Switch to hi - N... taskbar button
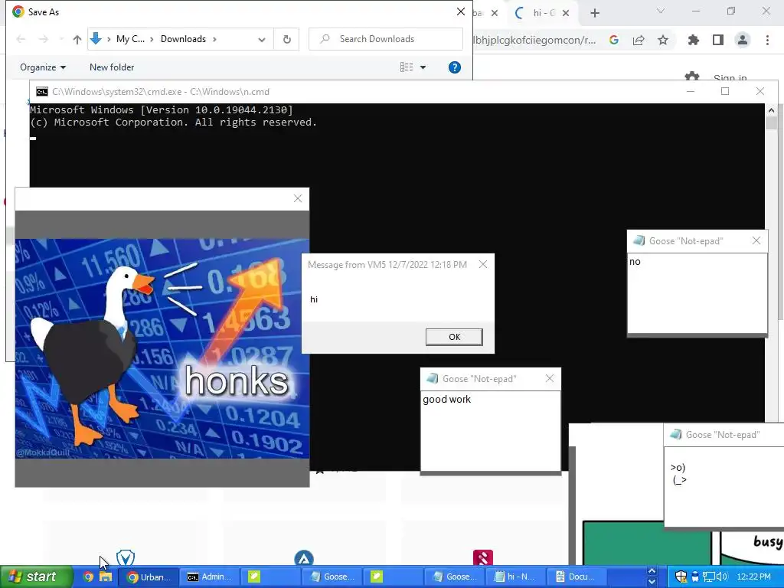784x588 pixels. point(515,577)
